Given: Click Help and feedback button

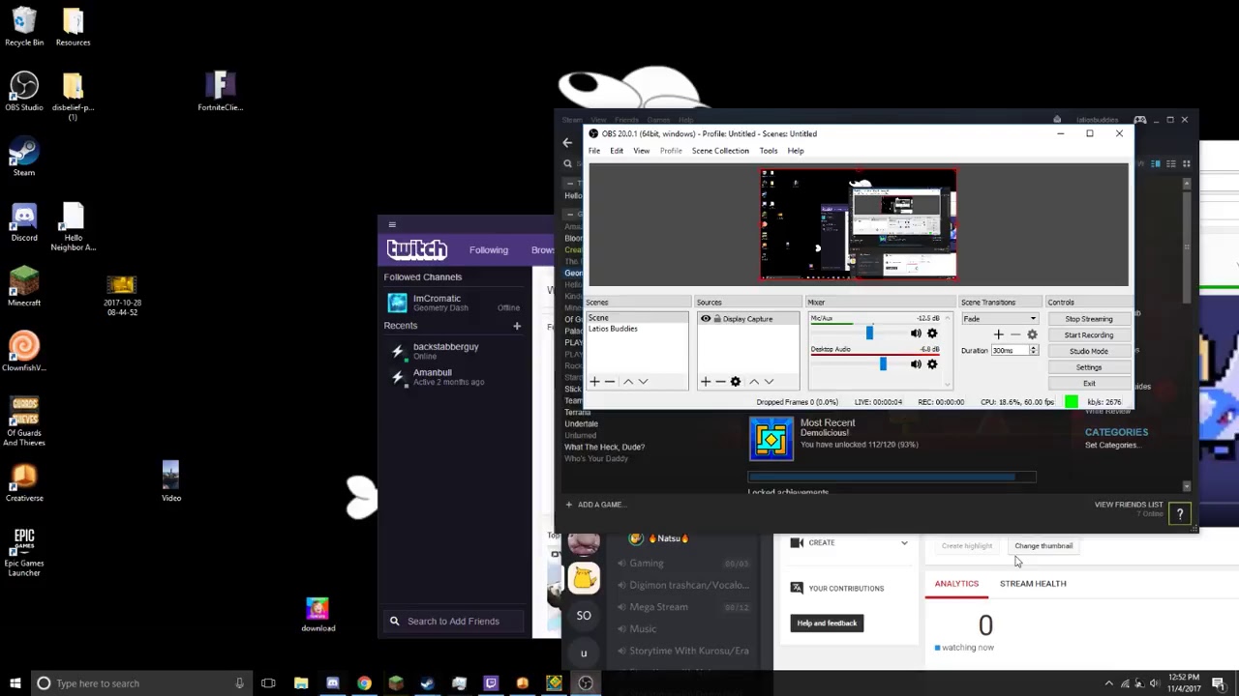Looking at the screenshot, I should click(827, 623).
